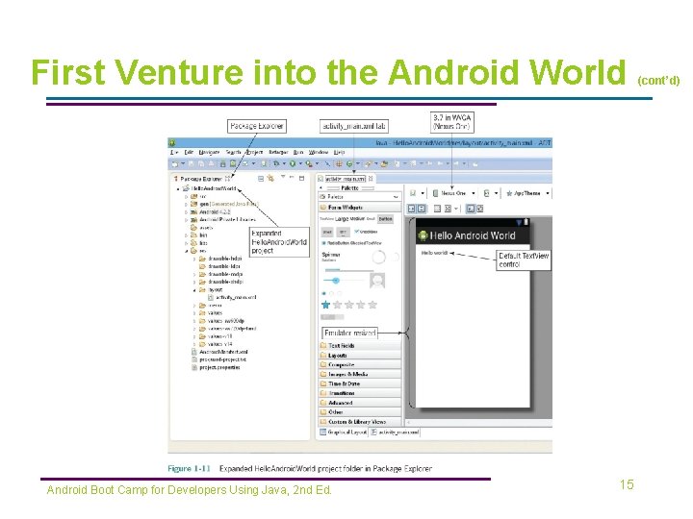The height and width of the screenshot is (519, 693).
Task: Open the Refactor menu
Action: (278, 152)
